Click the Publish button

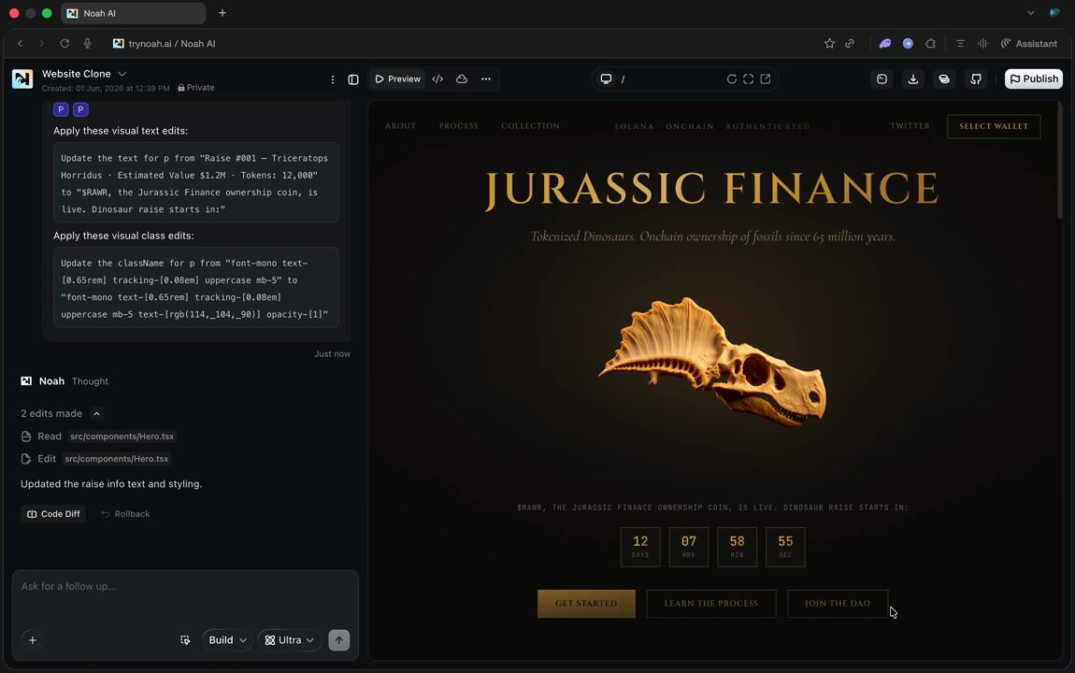(1034, 79)
